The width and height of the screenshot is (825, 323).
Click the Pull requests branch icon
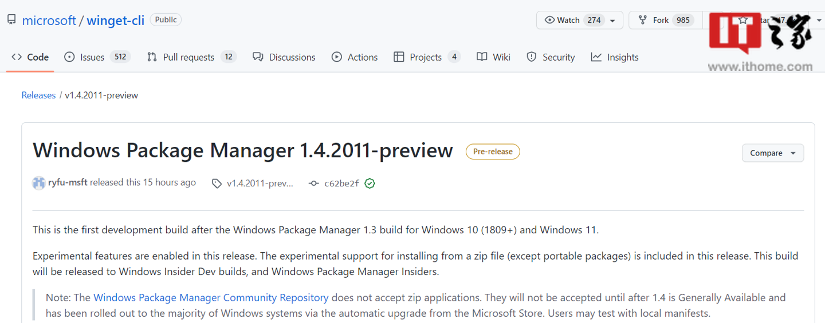tap(152, 57)
